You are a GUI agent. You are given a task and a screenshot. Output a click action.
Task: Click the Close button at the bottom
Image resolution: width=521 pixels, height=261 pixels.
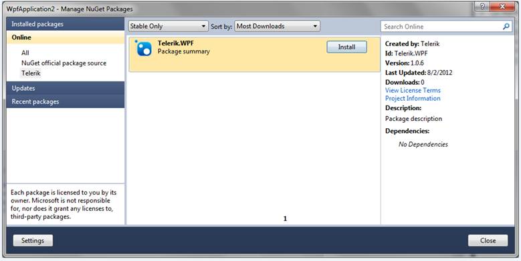[488, 240]
